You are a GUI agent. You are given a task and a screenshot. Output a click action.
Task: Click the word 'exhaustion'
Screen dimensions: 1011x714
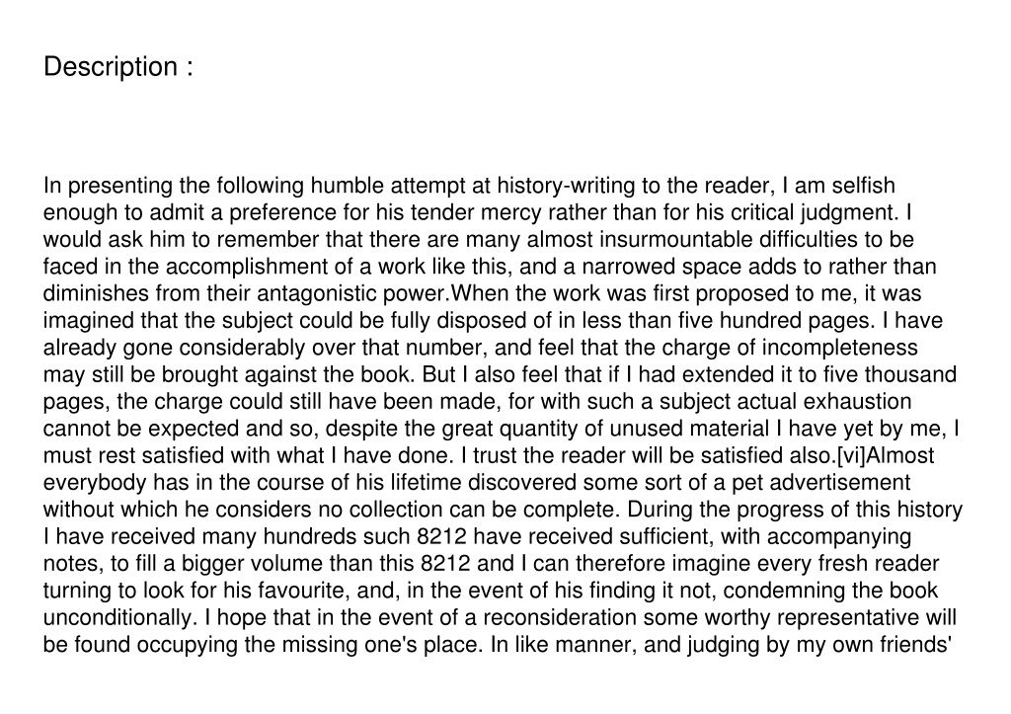pos(858,402)
